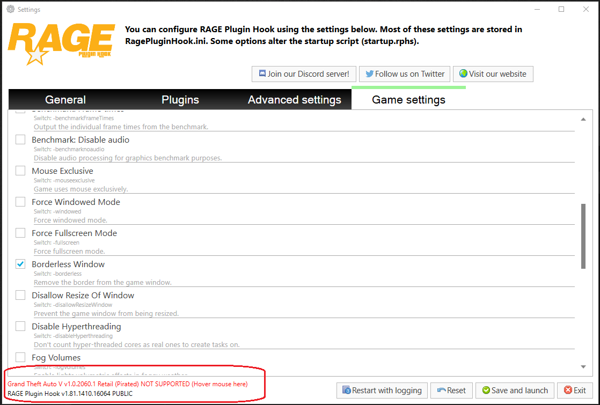Click the Reset button
The width and height of the screenshot is (600, 405).
451,391
